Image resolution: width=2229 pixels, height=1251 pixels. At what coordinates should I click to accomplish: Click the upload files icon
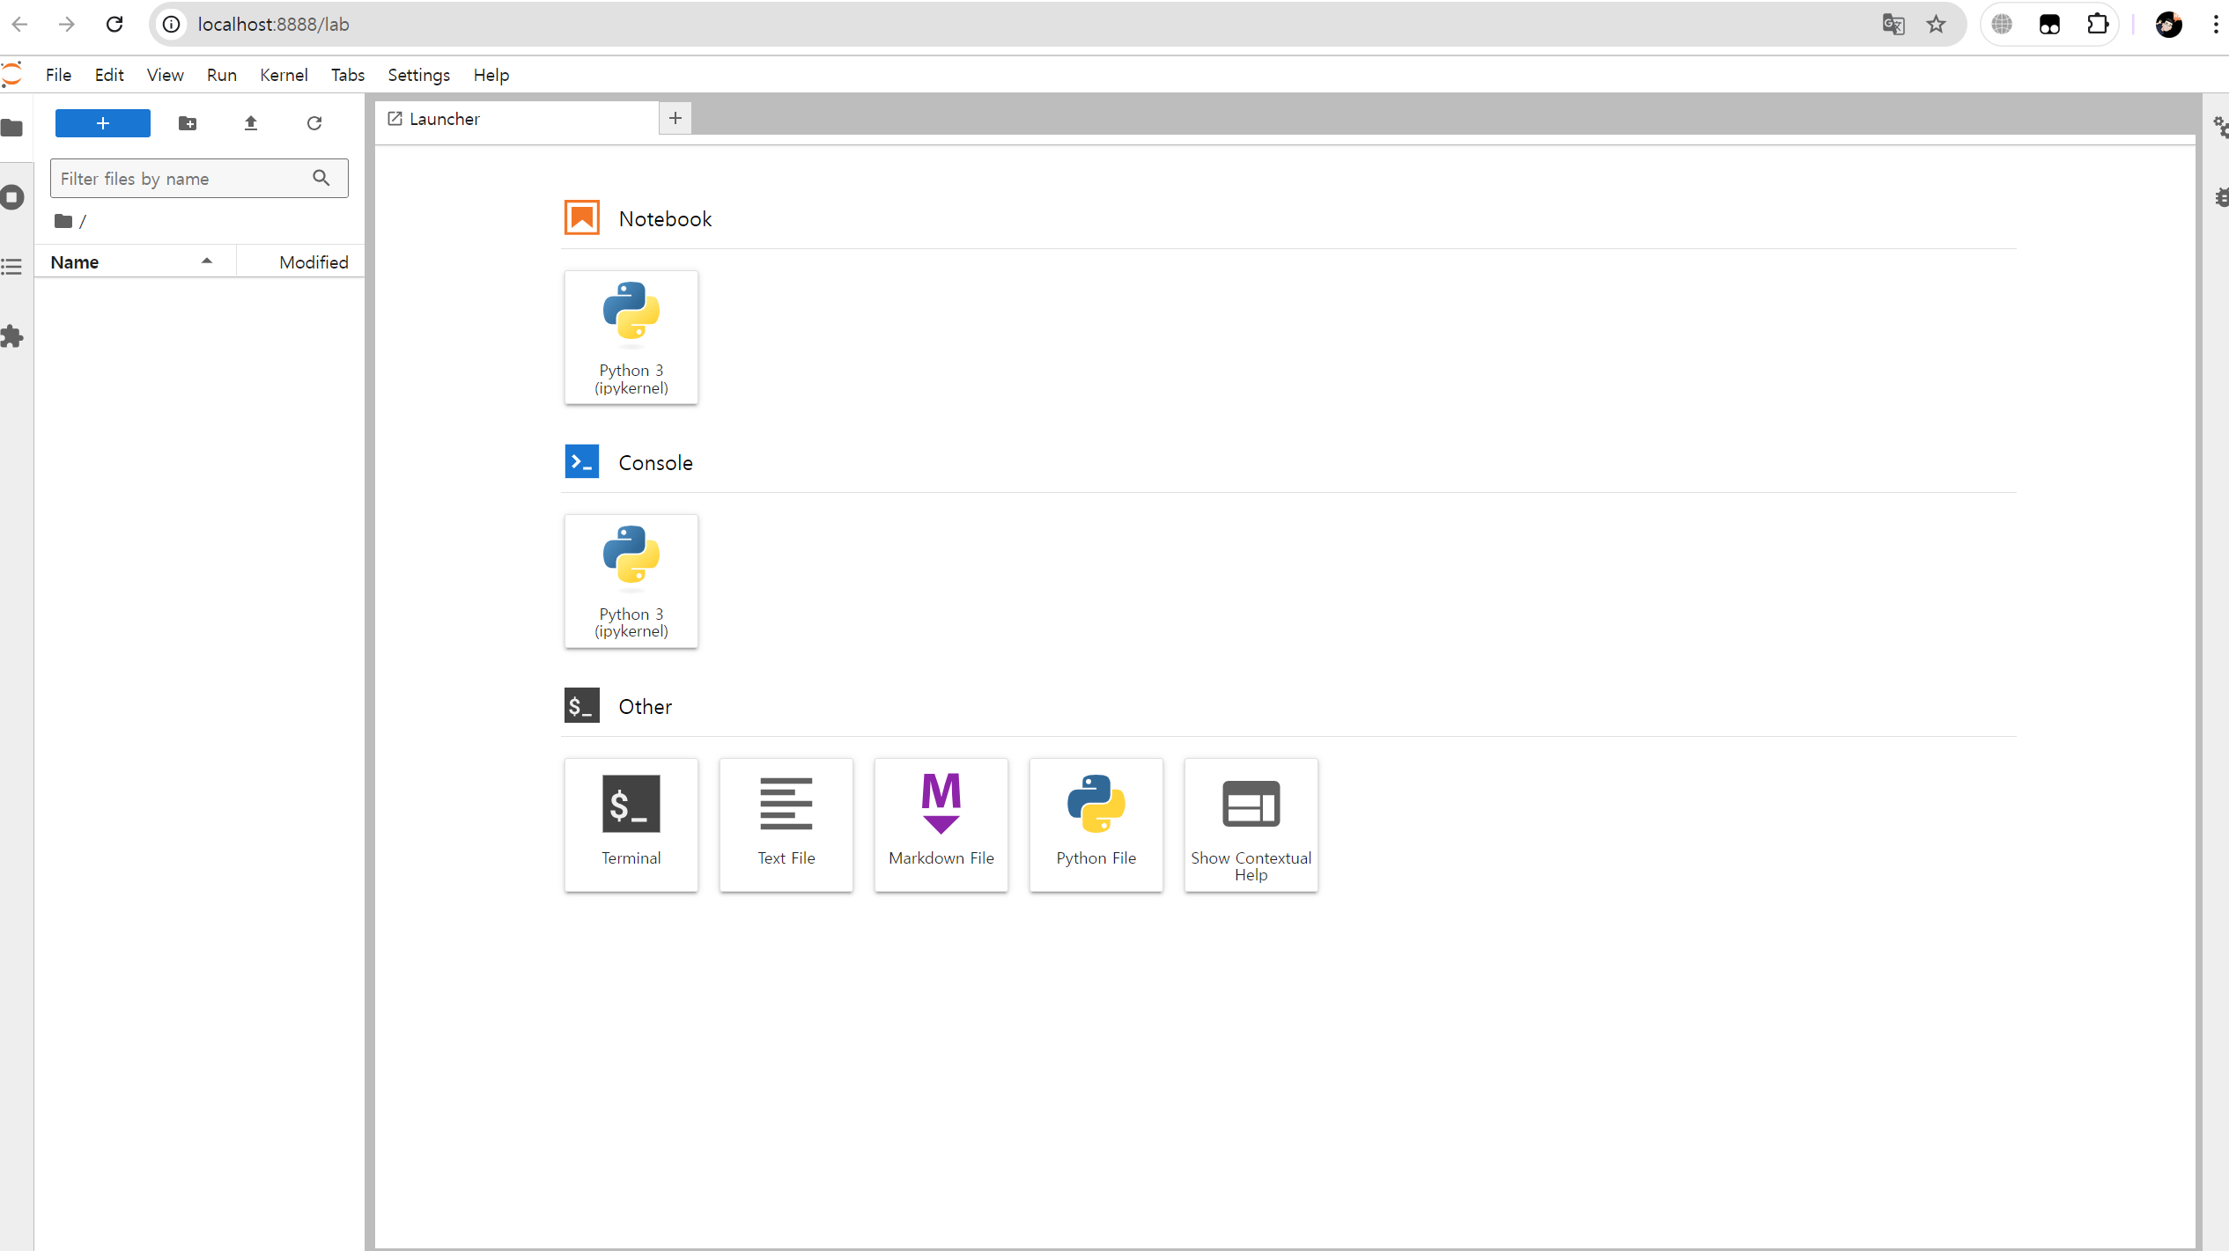pos(251,123)
